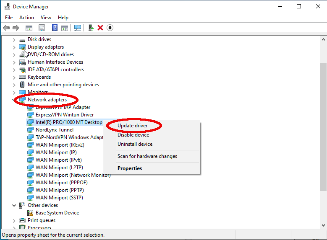Image resolution: width=327 pixels, height=240 pixels.
Task: Expand the Print queues node
Action: click(x=14, y=220)
